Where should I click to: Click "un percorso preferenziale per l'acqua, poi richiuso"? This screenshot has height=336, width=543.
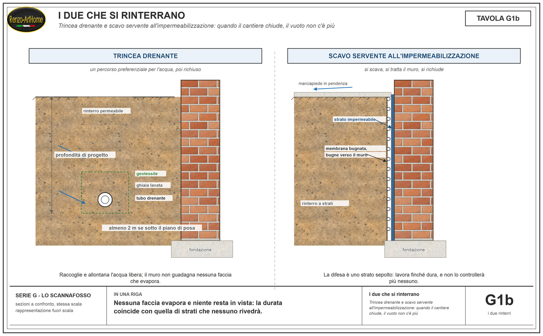145,69
